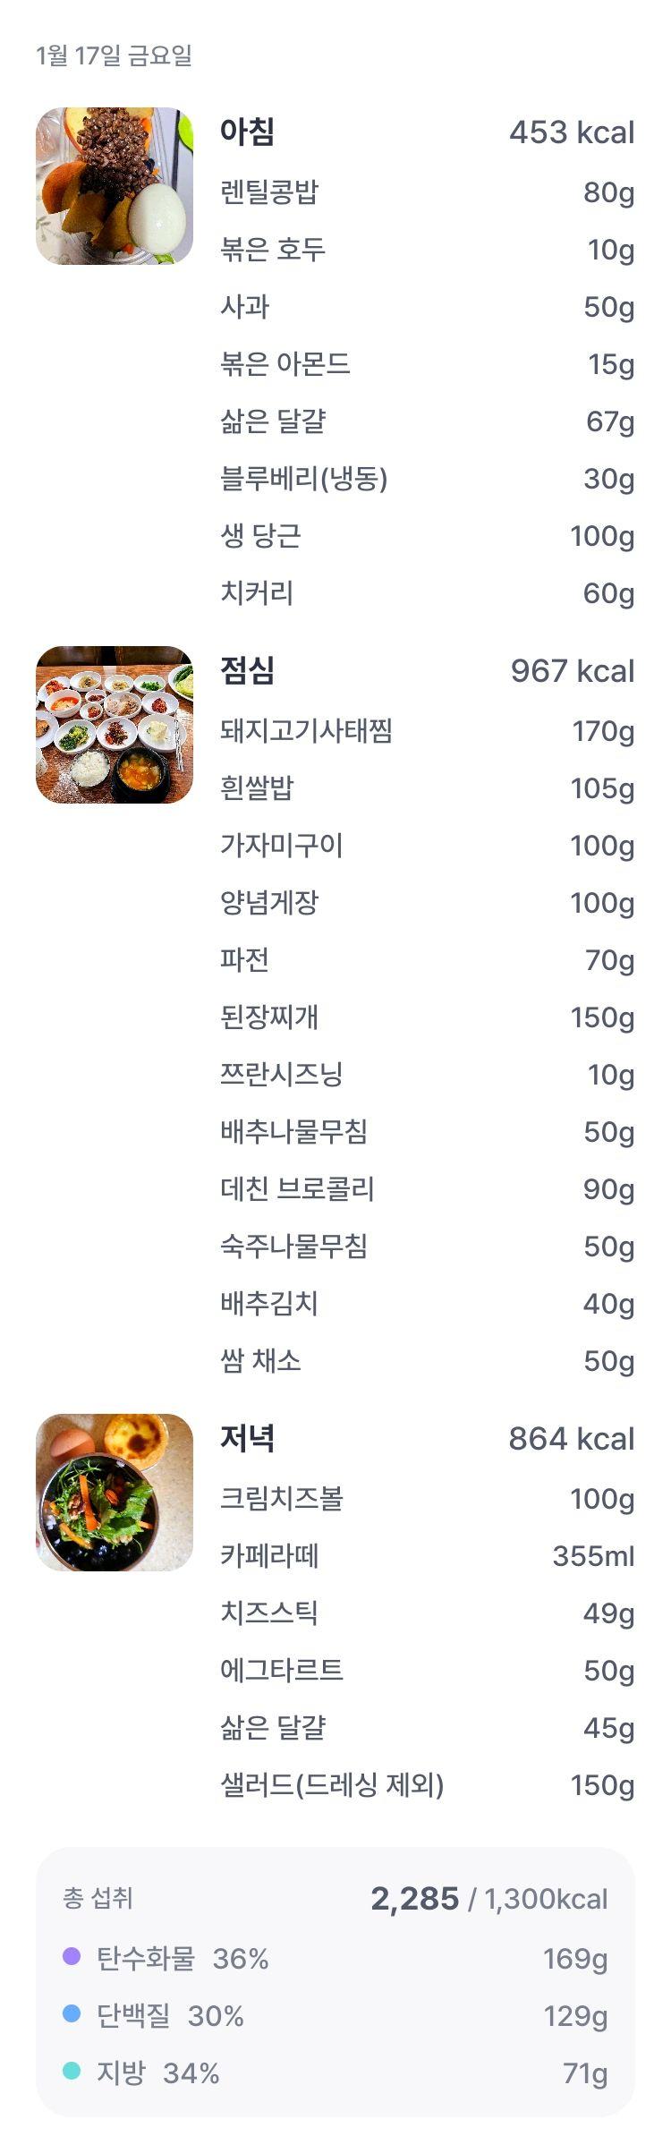Click the 864 kcal dinner total
The image size is (671, 2153).
tap(572, 1439)
